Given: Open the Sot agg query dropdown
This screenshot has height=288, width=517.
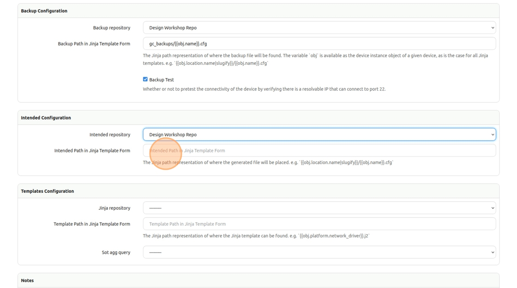Looking at the screenshot, I should [x=319, y=252].
